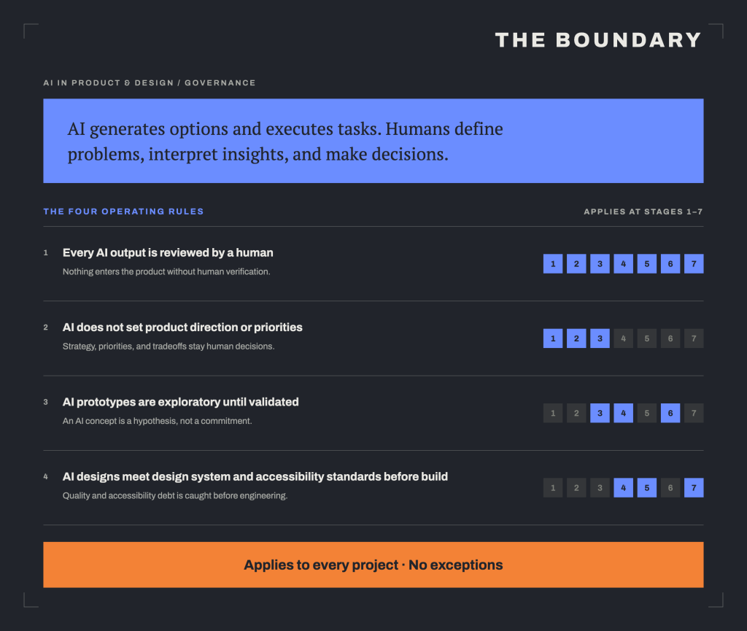Toggle grey stage 7 box for product direction

[x=694, y=338]
